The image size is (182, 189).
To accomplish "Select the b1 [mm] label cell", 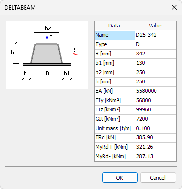I will 115,63.
